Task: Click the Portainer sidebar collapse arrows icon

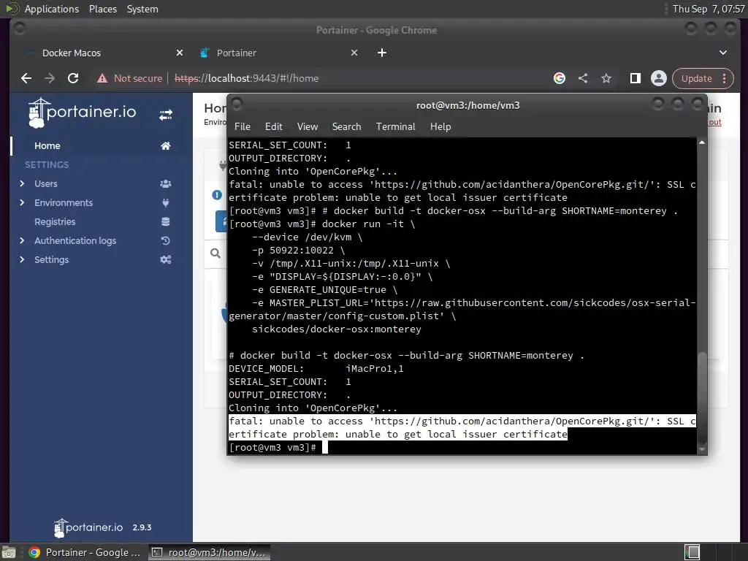Action: [166, 115]
